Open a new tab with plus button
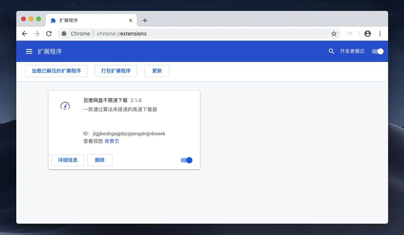Viewport: 404px width, 235px height. click(145, 20)
